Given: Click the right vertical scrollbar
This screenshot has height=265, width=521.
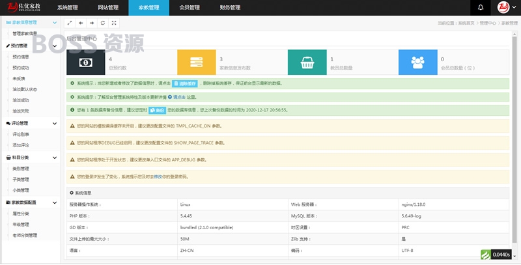Looking at the screenshot, I should (514, 139).
